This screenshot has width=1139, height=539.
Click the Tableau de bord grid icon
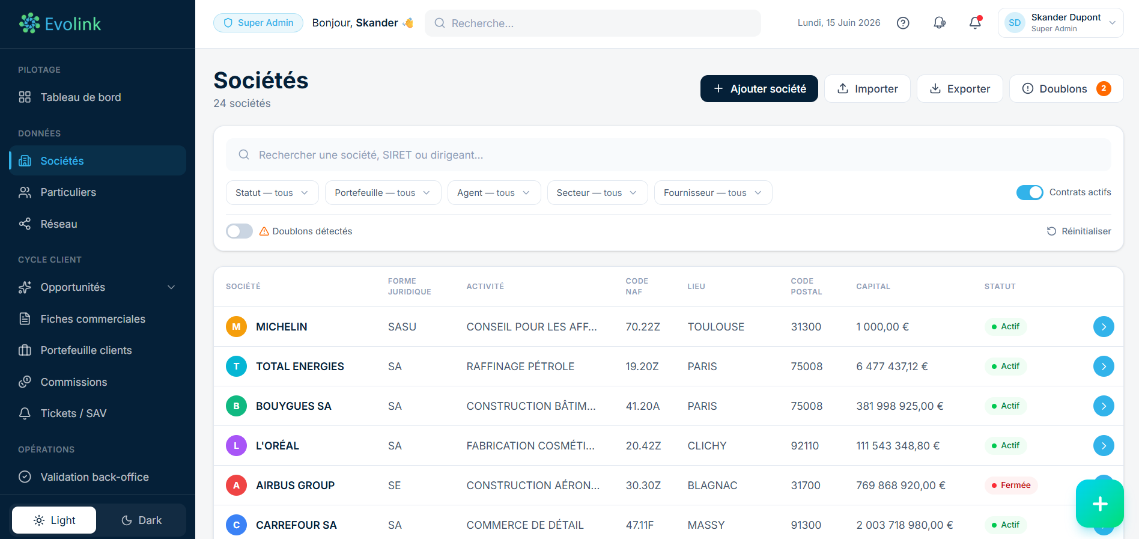[x=25, y=97]
